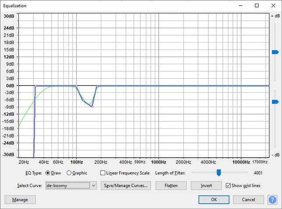Close the Equalization window

(x=273, y=6)
